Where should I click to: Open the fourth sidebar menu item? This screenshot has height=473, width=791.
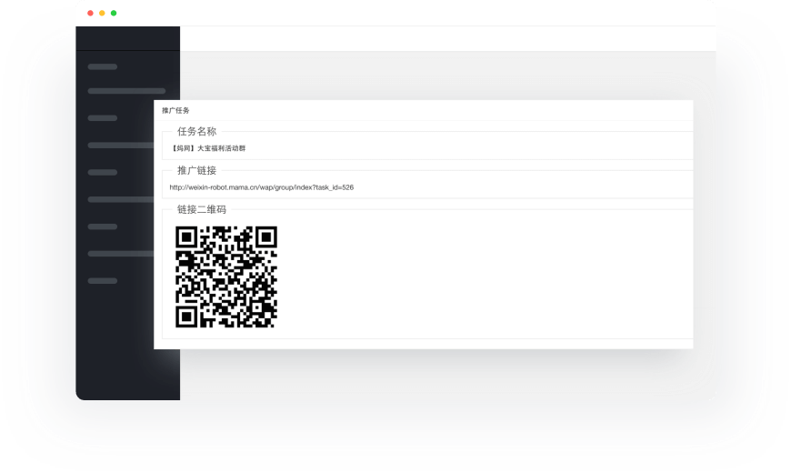point(121,146)
